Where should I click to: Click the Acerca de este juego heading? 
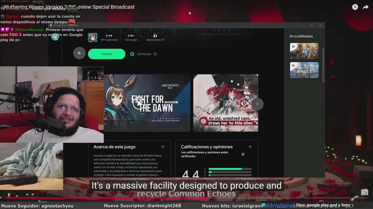click(x=115, y=147)
